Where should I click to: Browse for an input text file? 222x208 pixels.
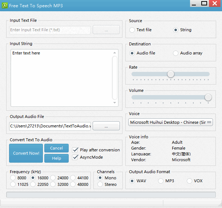tap(106, 30)
